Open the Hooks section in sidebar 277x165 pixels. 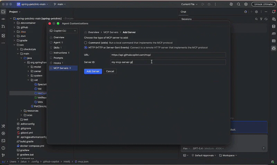pyautogui.click(x=63, y=63)
